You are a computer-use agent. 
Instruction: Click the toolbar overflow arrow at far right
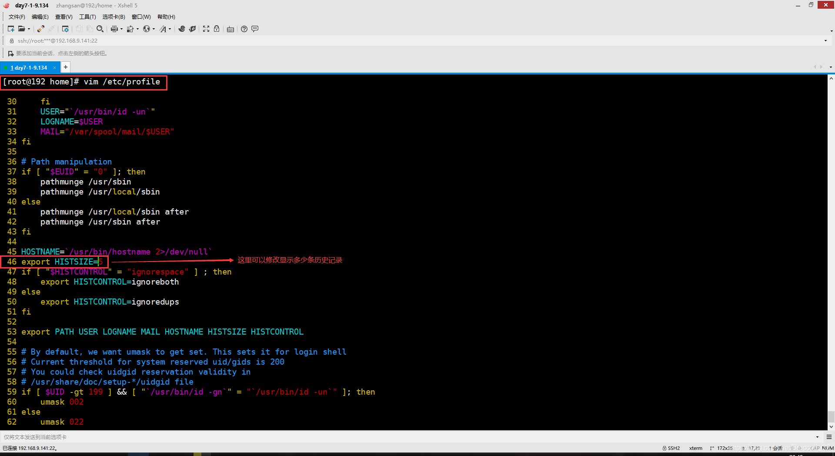coord(832,31)
